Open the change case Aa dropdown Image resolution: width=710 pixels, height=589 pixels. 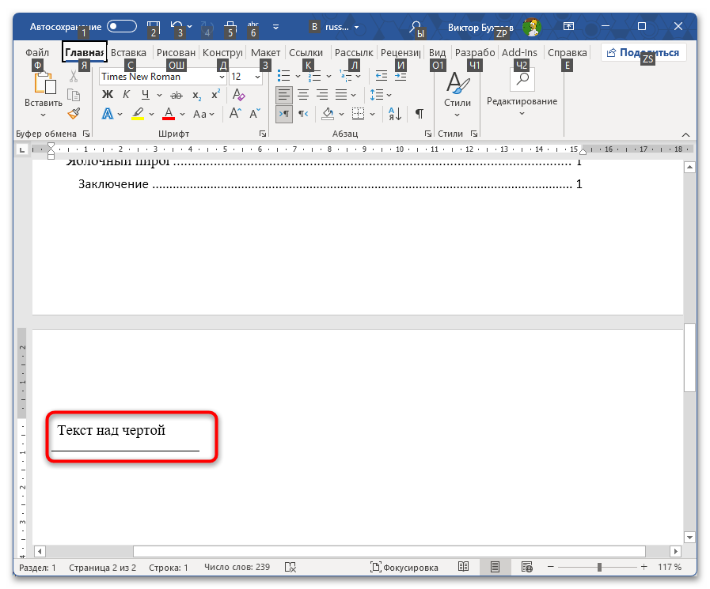(x=203, y=114)
